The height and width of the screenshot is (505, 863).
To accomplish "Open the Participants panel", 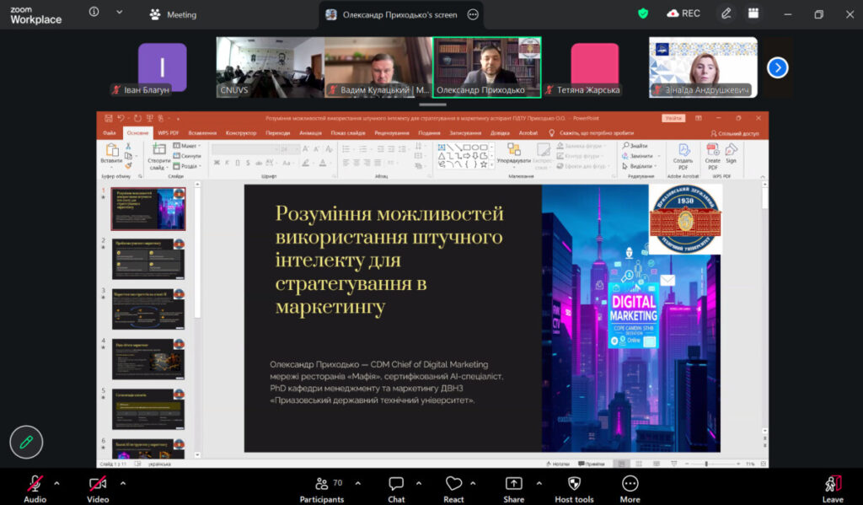I will pyautogui.click(x=321, y=484).
